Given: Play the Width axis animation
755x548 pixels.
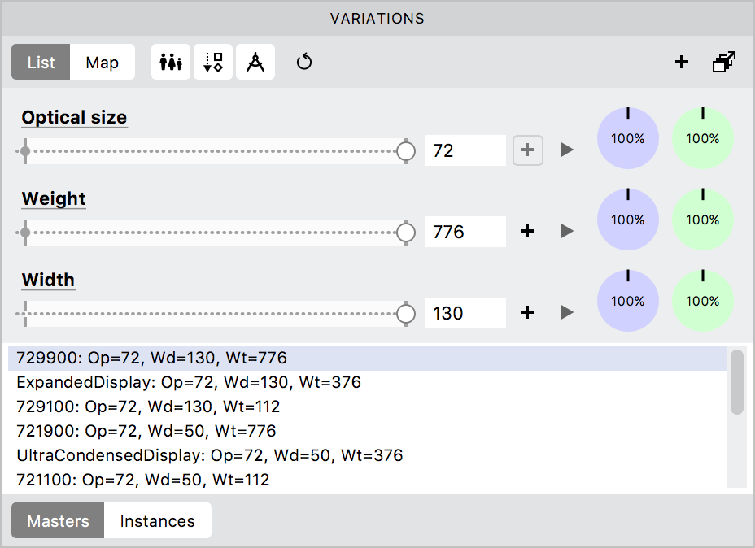Looking at the screenshot, I should point(567,312).
